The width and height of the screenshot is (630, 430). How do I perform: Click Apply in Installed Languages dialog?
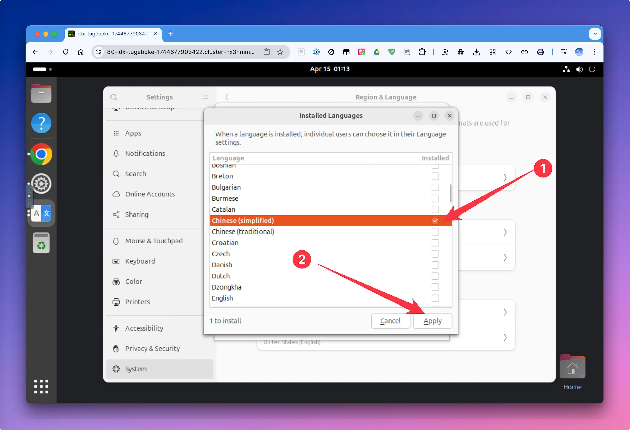[433, 321]
